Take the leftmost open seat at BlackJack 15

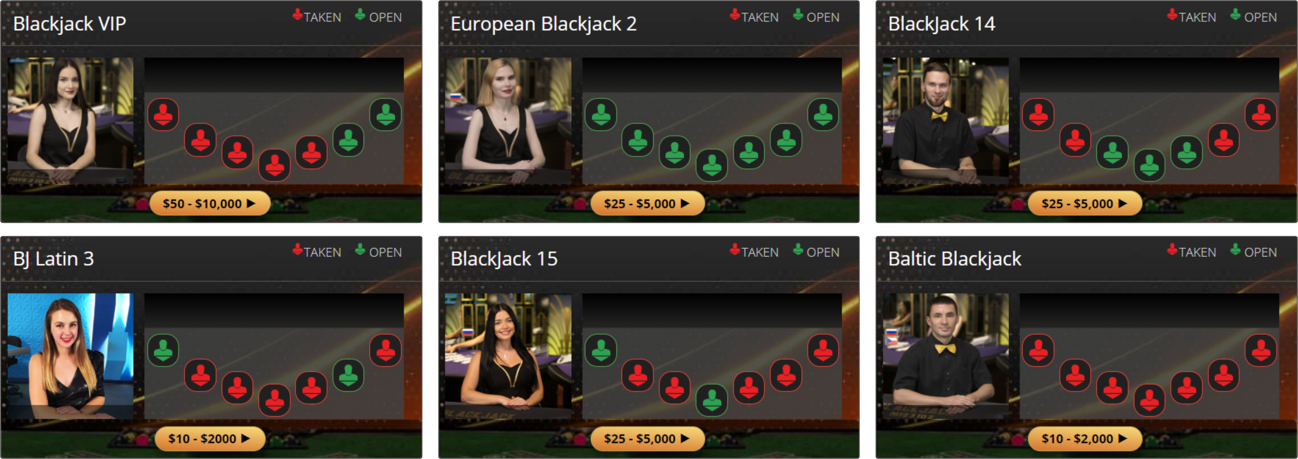600,350
